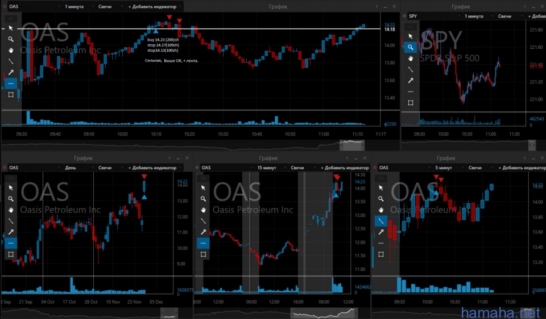This screenshot has height=319, width=546.
Task: Select the hand pan tool in the OAS daily chart
Action: [x=11, y=210]
